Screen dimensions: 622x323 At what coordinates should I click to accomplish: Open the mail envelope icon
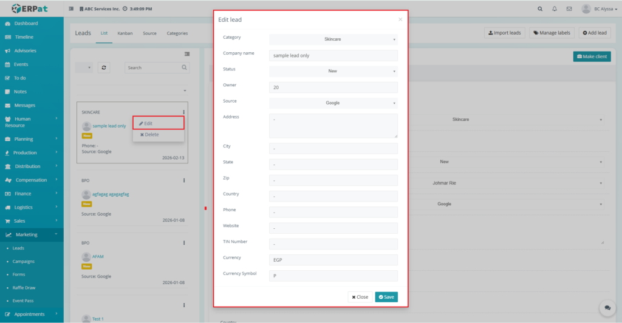pyautogui.click(x=569, y=9)
